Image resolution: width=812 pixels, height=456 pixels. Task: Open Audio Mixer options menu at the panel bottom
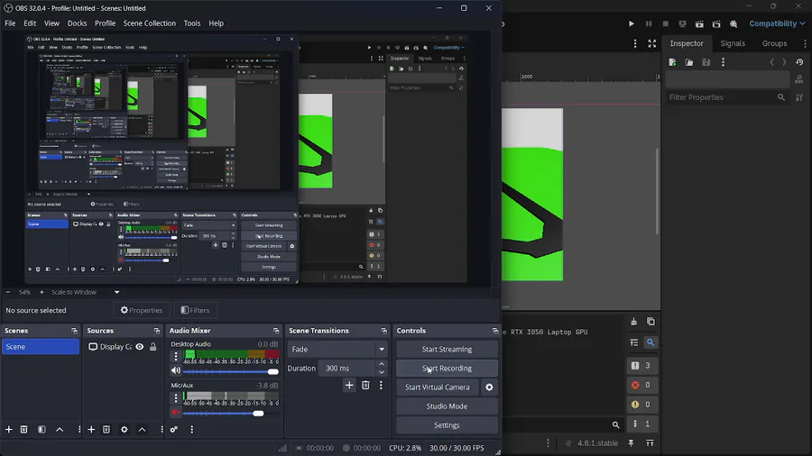pyautogui.click(x=191, y=429)
